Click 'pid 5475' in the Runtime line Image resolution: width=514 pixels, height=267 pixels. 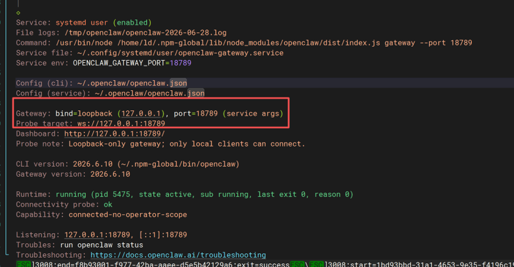pos(112,195)
